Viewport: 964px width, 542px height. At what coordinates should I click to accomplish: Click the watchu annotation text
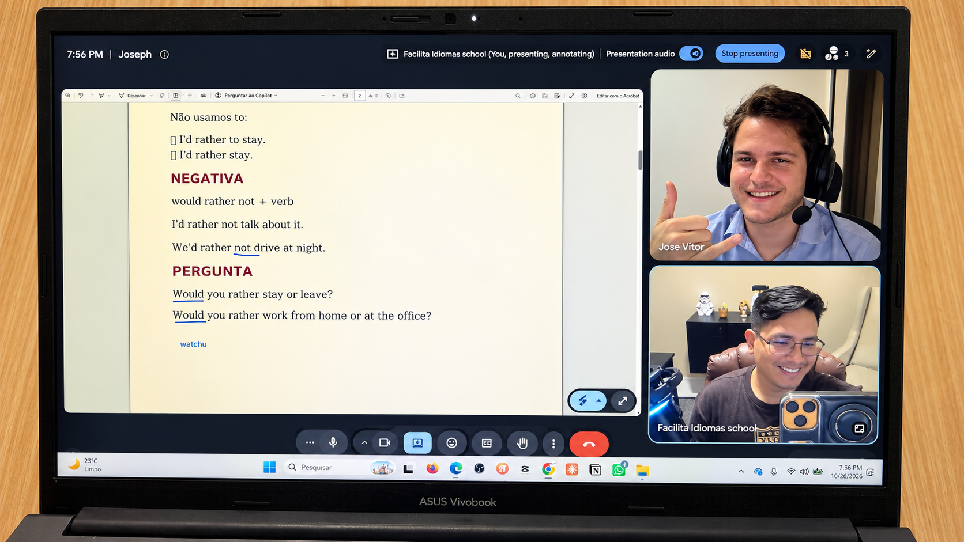[x=193, y=344]
